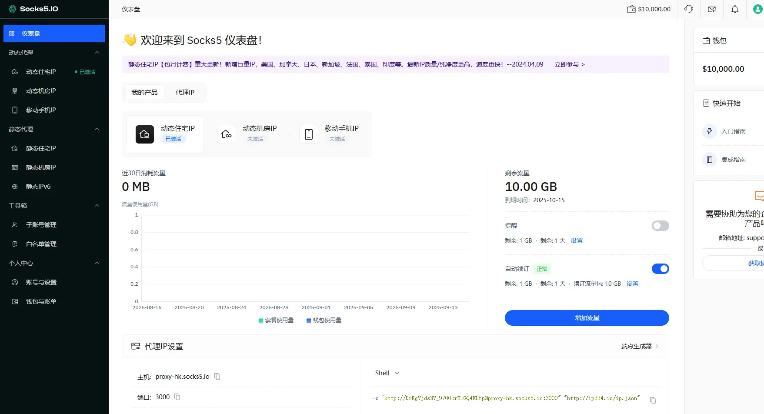
Task: Click the Socks5.IO logo
Action: pyautogui.click(x=33, y=9)
